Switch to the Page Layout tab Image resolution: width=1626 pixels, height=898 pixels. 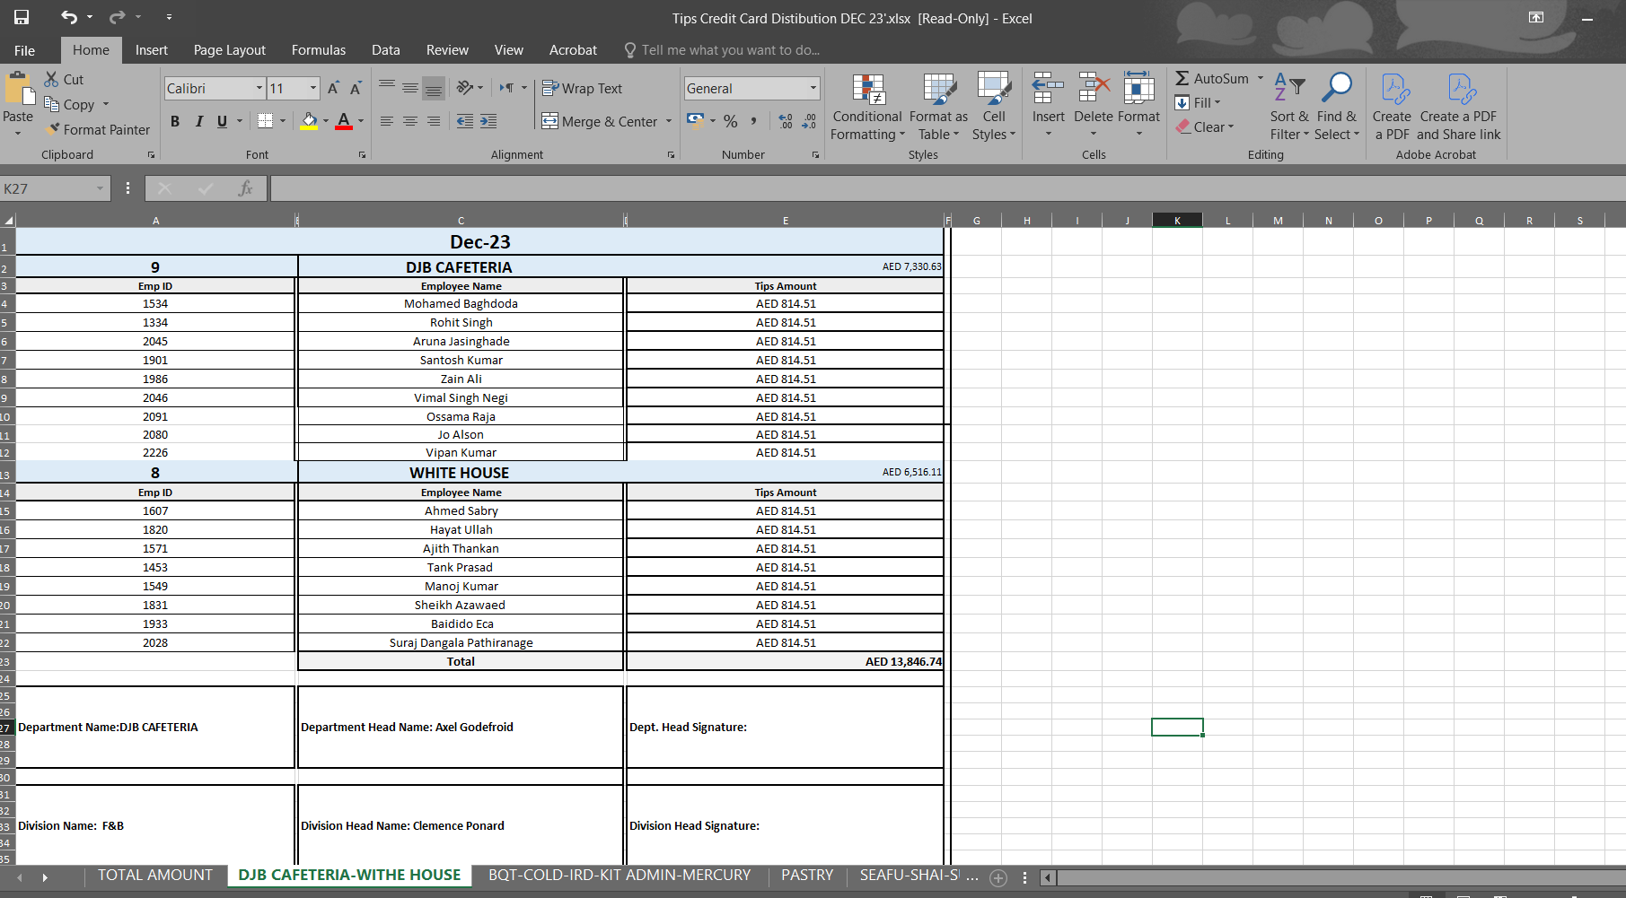pos(229,50)
